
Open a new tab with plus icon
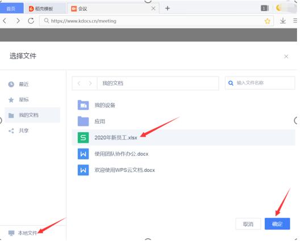pyautogui.click(x=168, y=9)
